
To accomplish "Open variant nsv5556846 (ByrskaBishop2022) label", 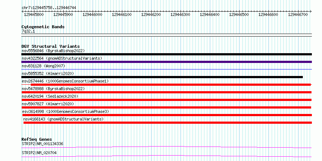I will point(53,51).
